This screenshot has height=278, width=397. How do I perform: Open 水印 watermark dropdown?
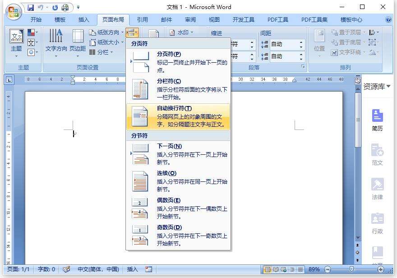[x=181, y=32]
